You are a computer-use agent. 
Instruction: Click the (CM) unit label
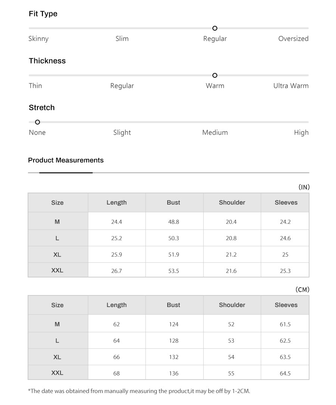[302, 289]
